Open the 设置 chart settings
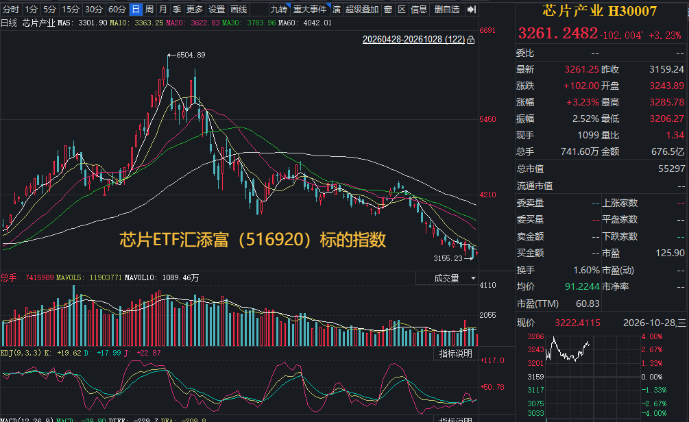 click(217, 9)
